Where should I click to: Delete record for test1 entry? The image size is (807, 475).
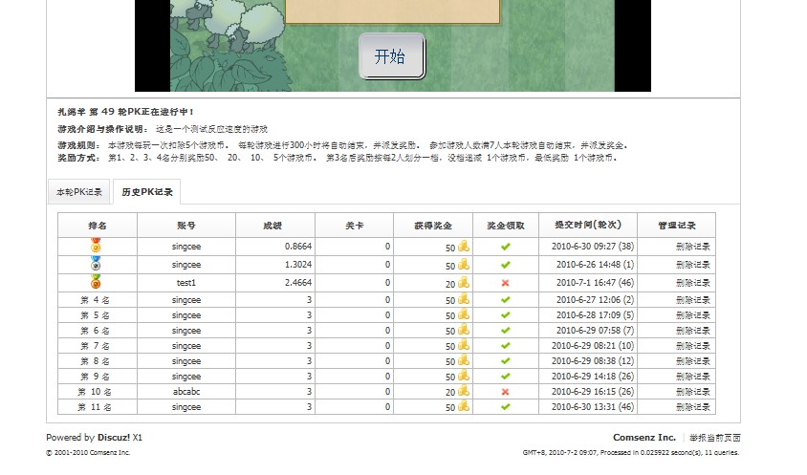pos(692,283)
